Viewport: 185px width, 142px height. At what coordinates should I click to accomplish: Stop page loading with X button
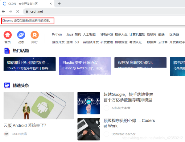click(18, 11)
